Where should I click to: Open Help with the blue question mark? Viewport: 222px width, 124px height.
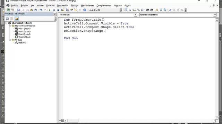(85, 10)
